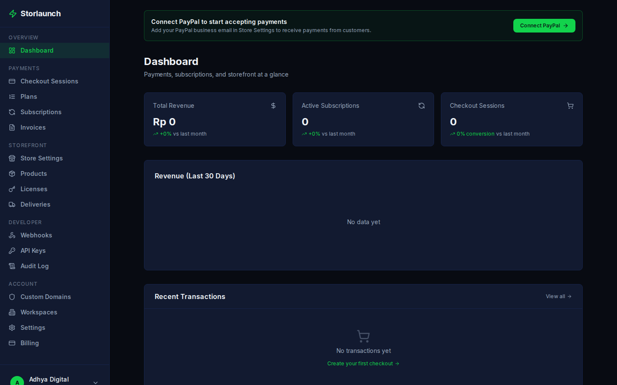This screenshot has height=385, width=617.
Task: Select the Products box icon in sidebar
Action: [x=12, y=173]
